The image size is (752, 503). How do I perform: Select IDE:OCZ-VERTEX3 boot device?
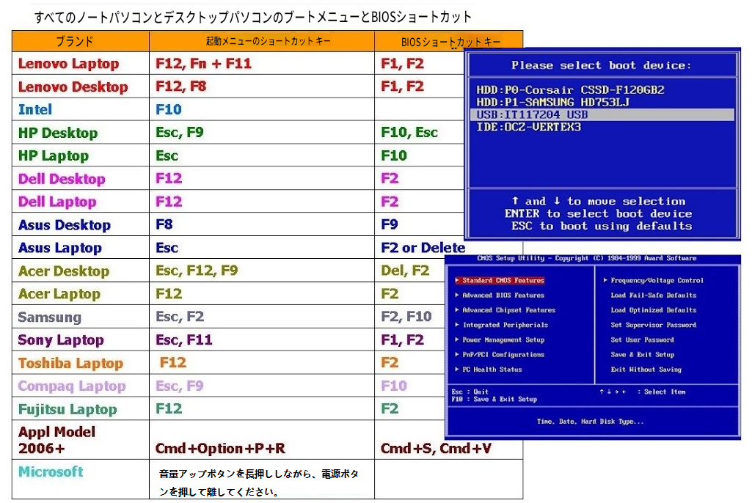528,127
